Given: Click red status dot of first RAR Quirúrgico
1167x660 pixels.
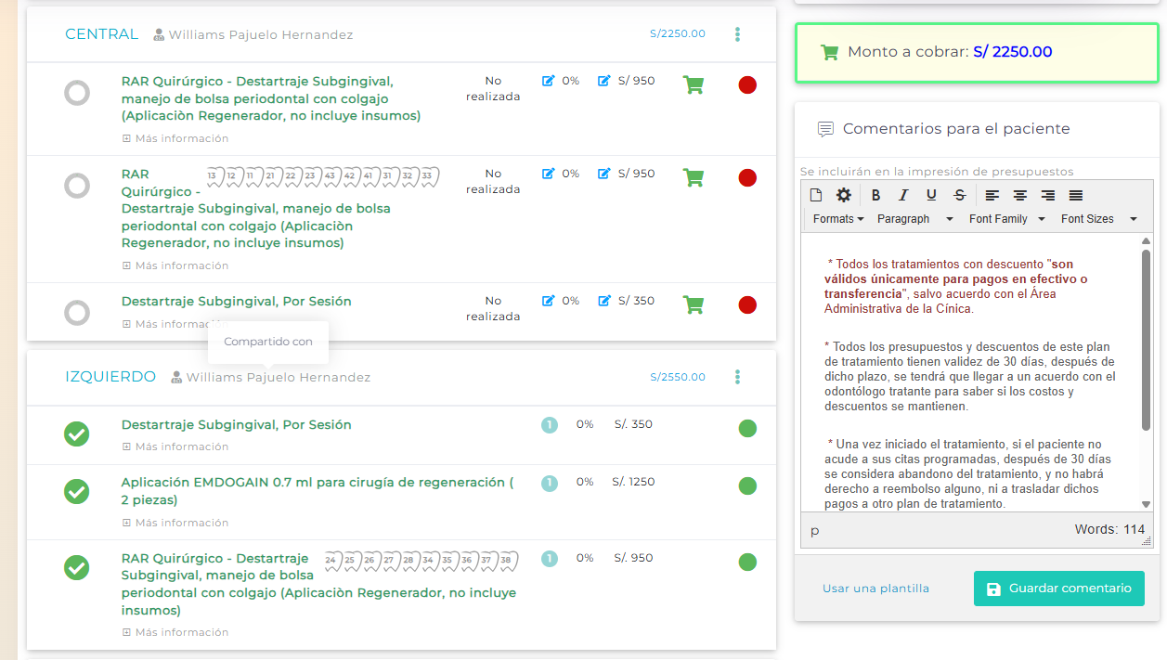Looking at the screenshot, I should 747,85.
